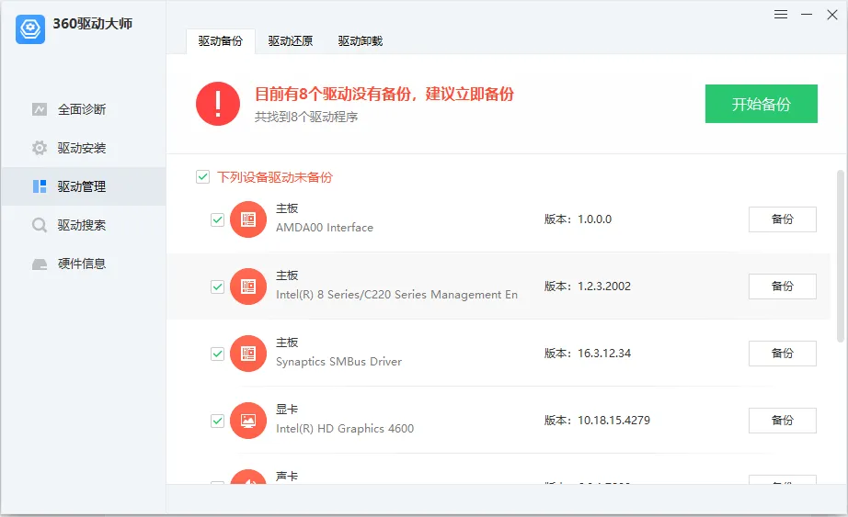848x517 pixels.
Task: Click the red exclamation warning icon
Action: (218, 104)
